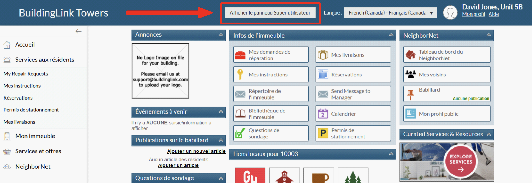Open Réservations in sidebar
Screen dimensions: 532x183
point(18,98)
